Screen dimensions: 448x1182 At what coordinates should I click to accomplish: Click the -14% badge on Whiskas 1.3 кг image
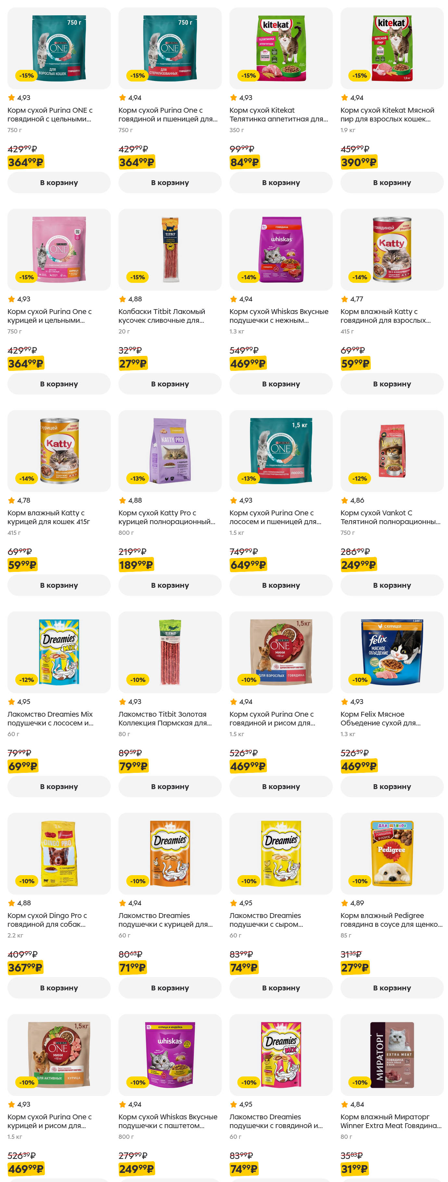point(249,277)
